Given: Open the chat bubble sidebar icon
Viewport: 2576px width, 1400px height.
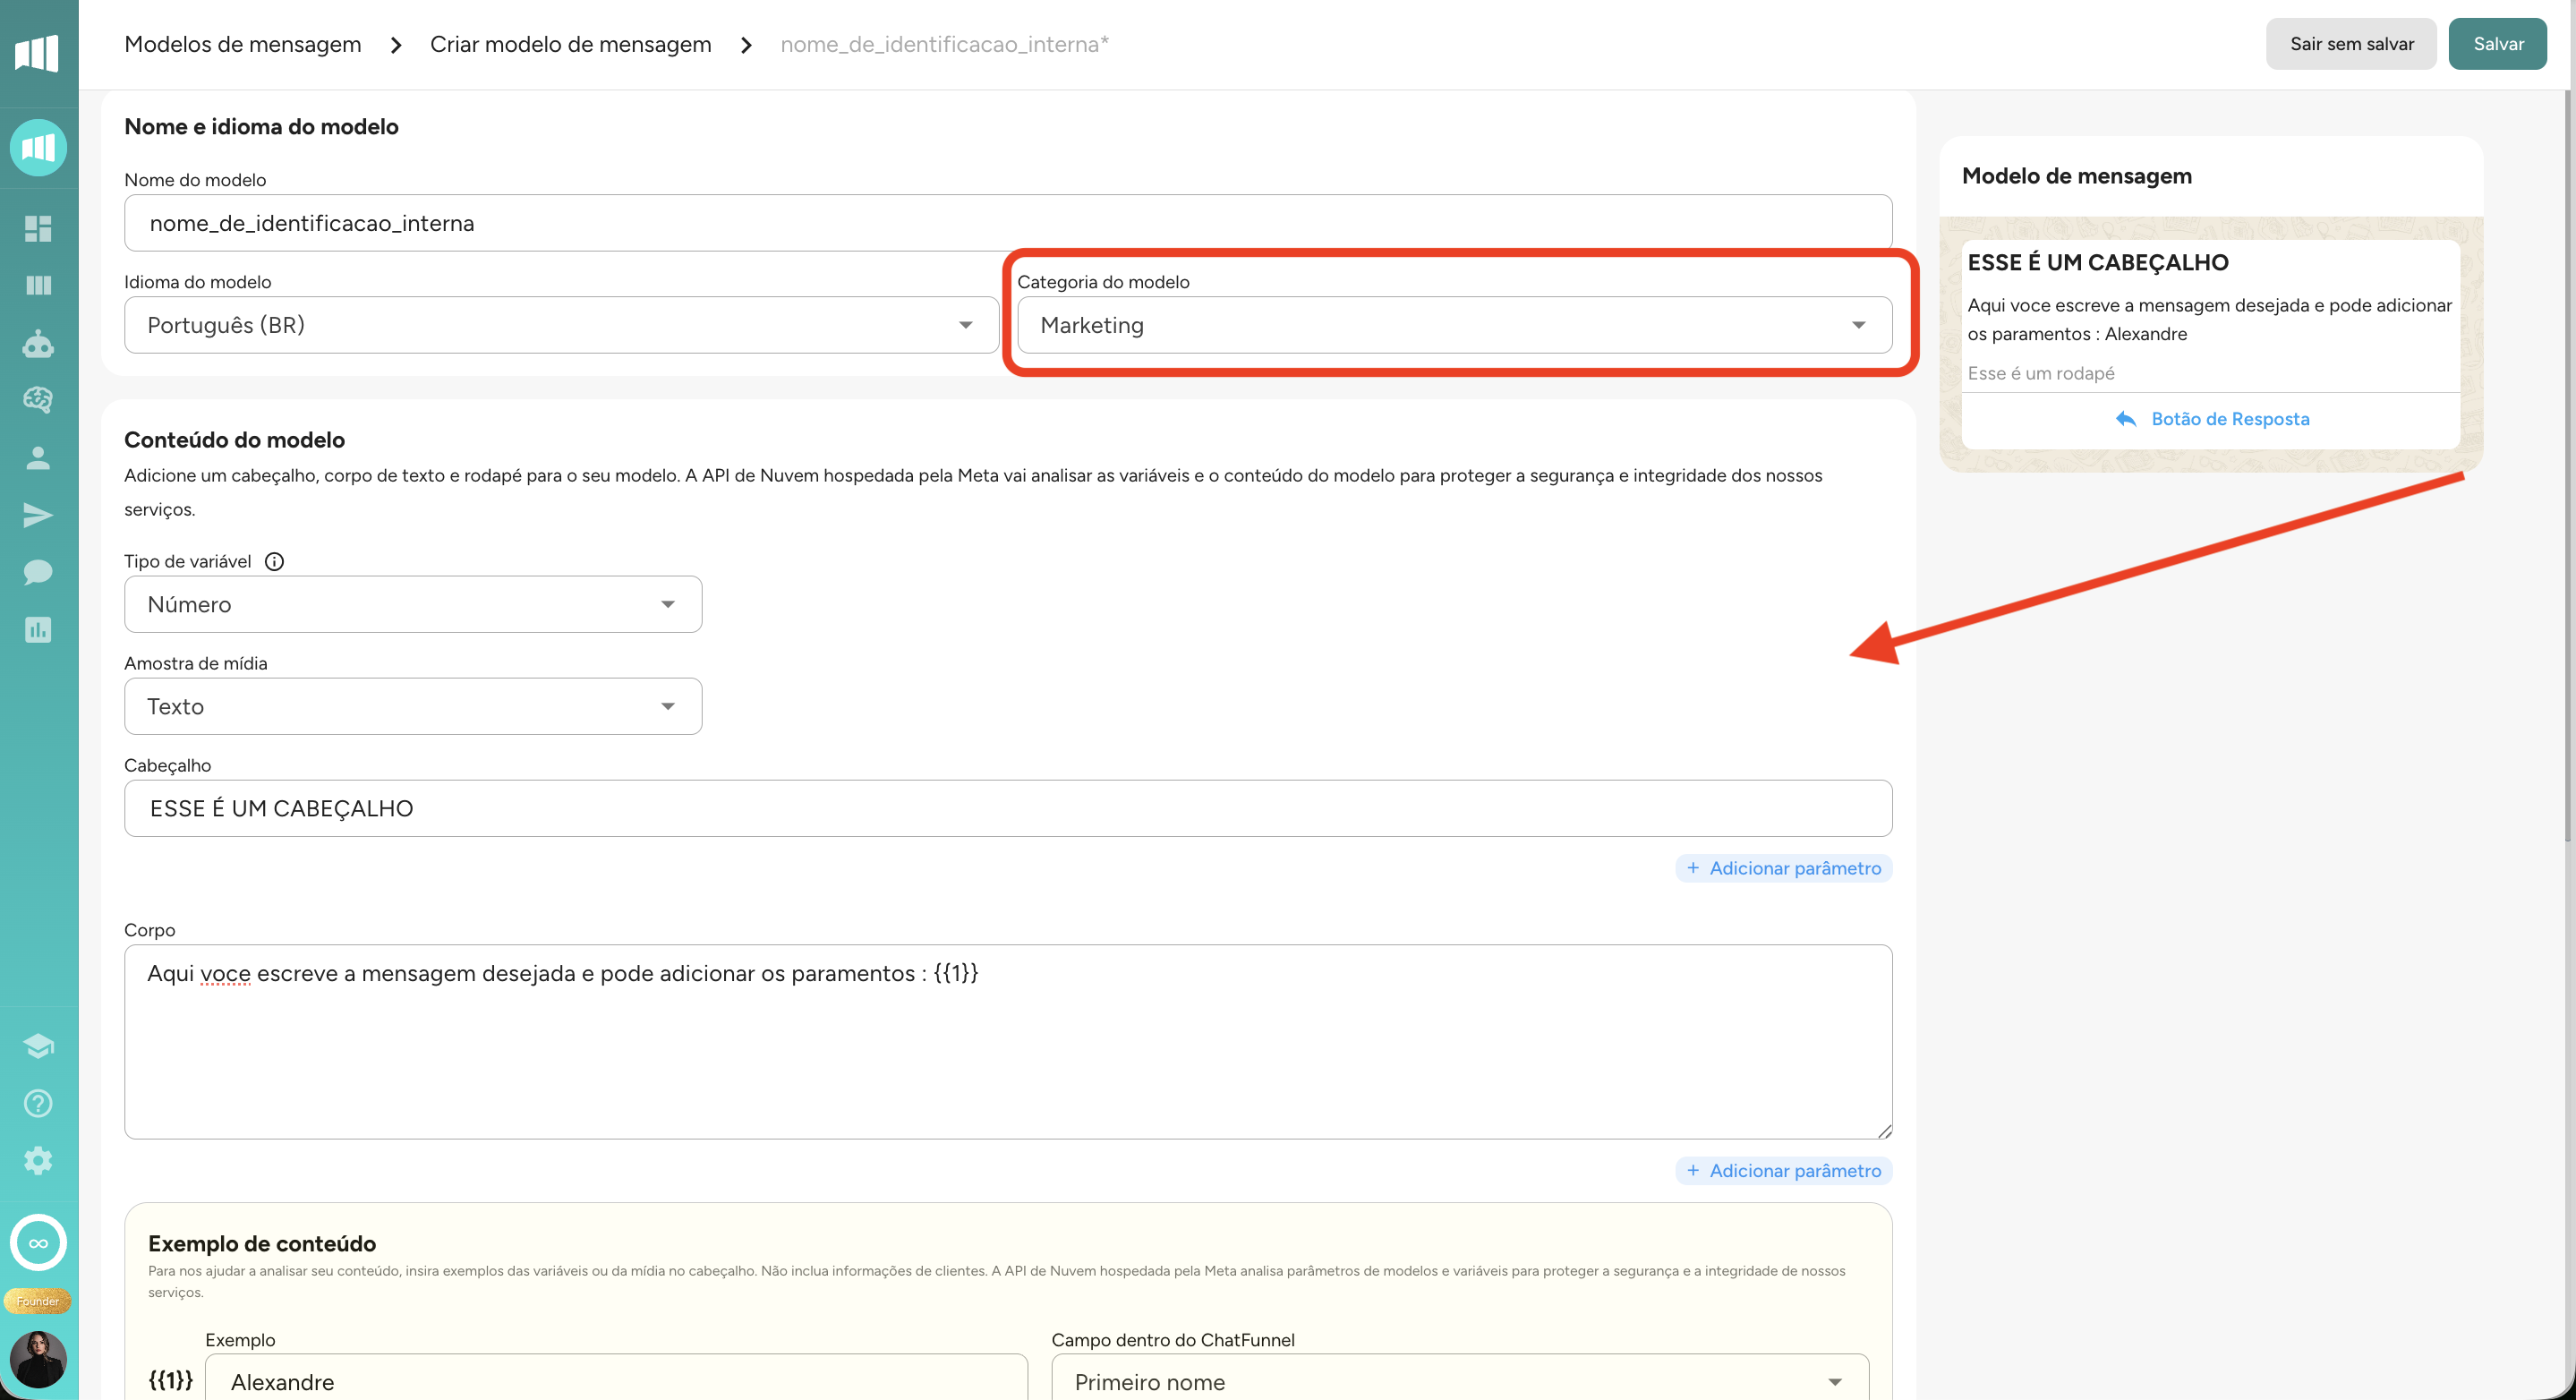Looking at the screenshot, I should (38, 572).
